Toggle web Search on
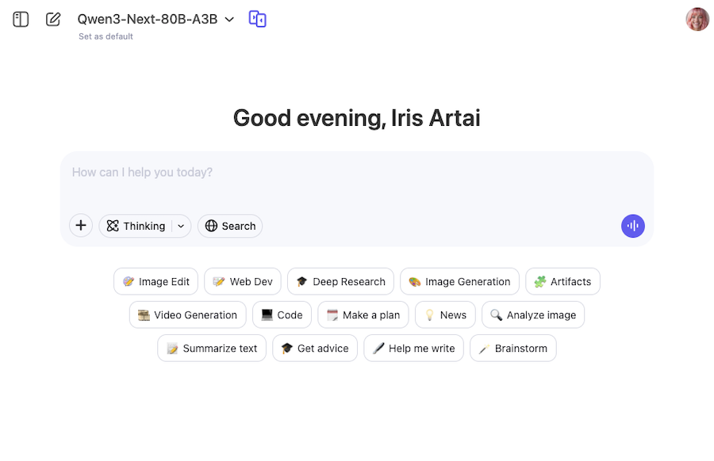 [x=229, y=226]
